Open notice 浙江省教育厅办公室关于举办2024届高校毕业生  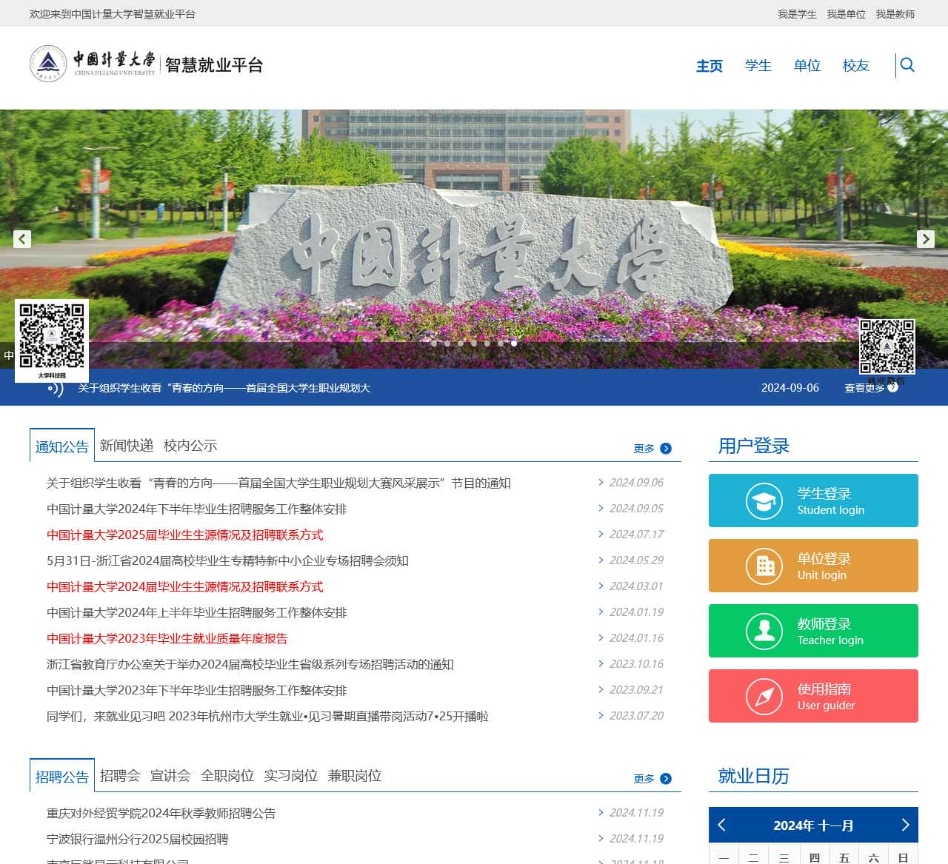250,664
